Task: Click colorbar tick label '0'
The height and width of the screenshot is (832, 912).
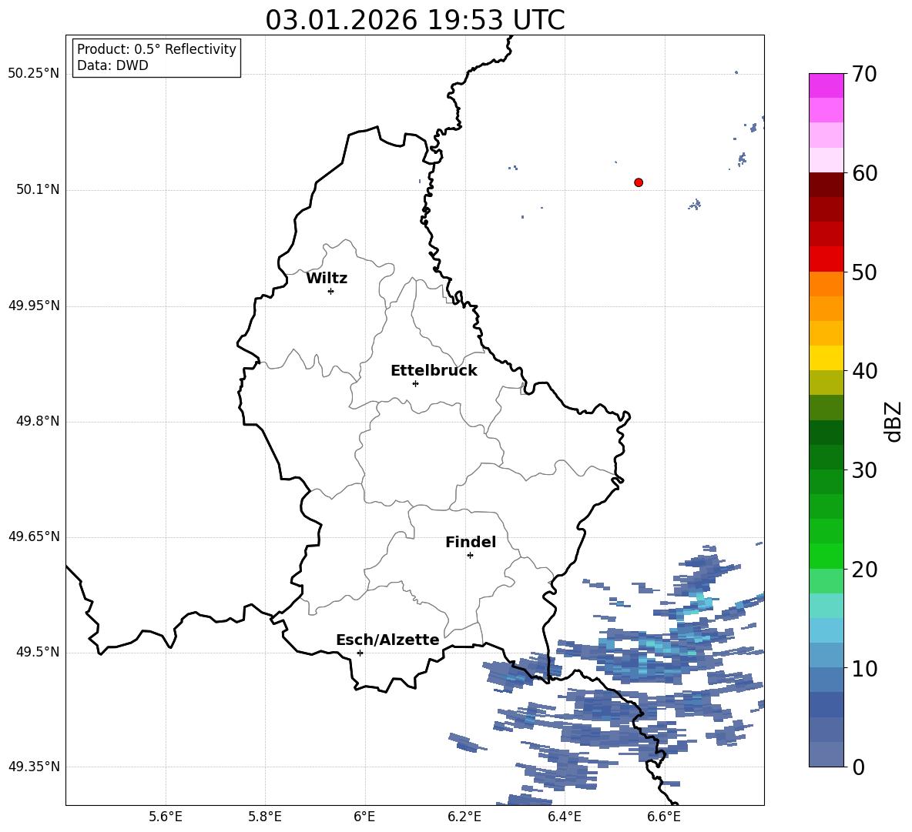Action: pyautogui.click(x=858, y=767)
